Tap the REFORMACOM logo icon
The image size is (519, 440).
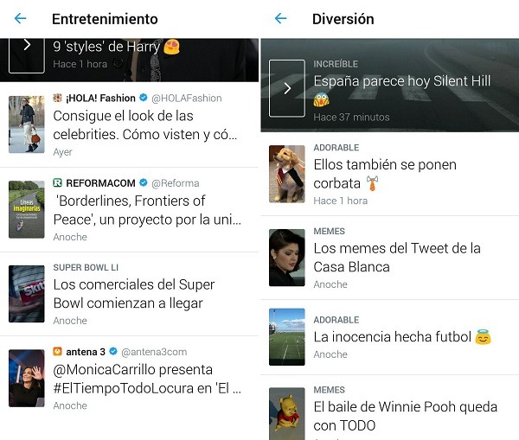pyautogui.click(x=58, y=183)
